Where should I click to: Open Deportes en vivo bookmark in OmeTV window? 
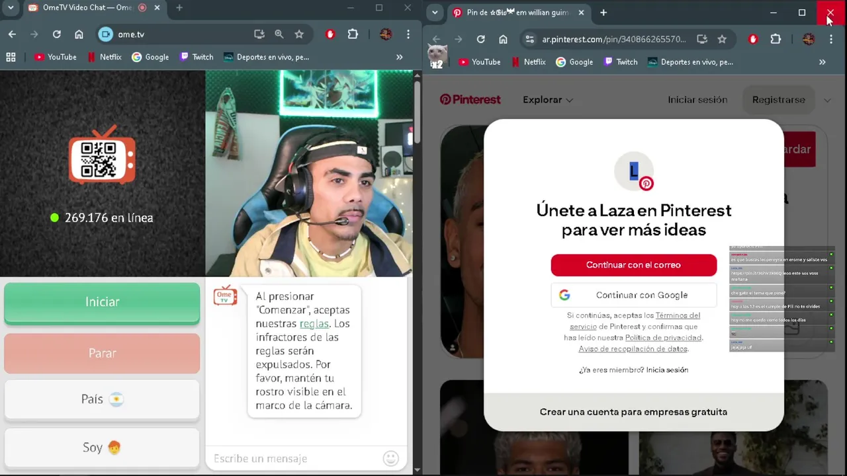(267, 58)
